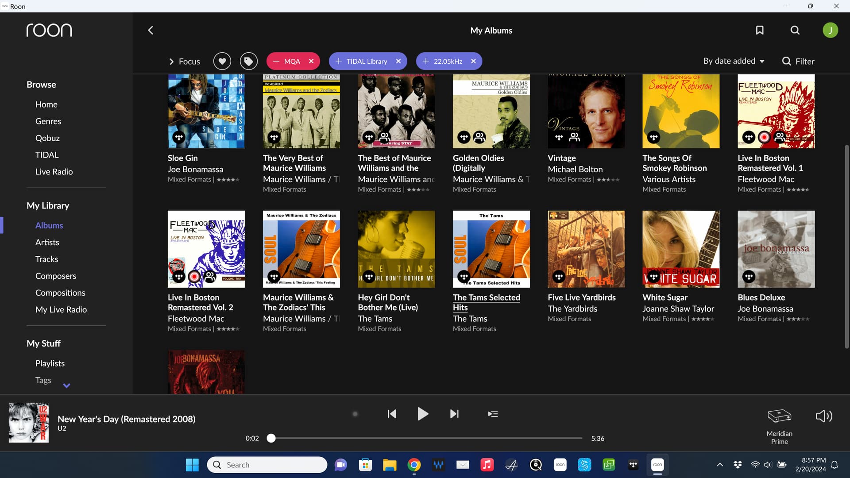Screen dimensions: 850x478
Task: Open Joe Bonamassa artist link under Sloe Gin
Action: coord(195,170)
